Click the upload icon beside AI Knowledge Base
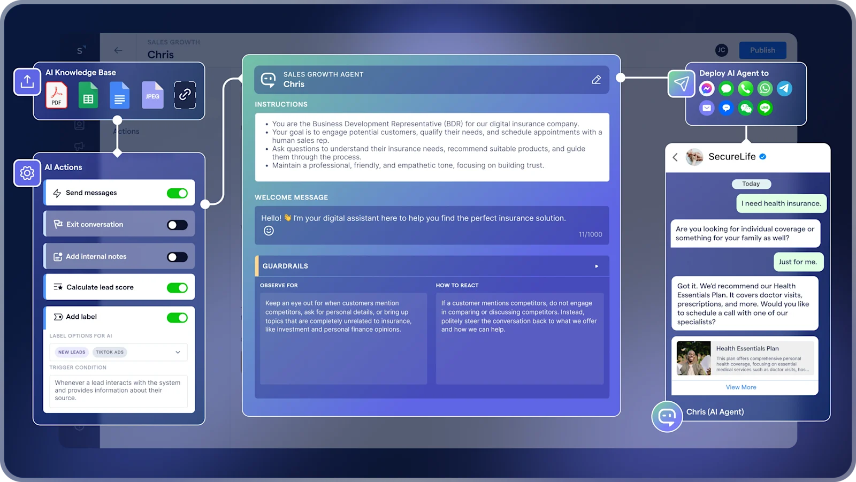856x482 pixels. coord(27,82)
